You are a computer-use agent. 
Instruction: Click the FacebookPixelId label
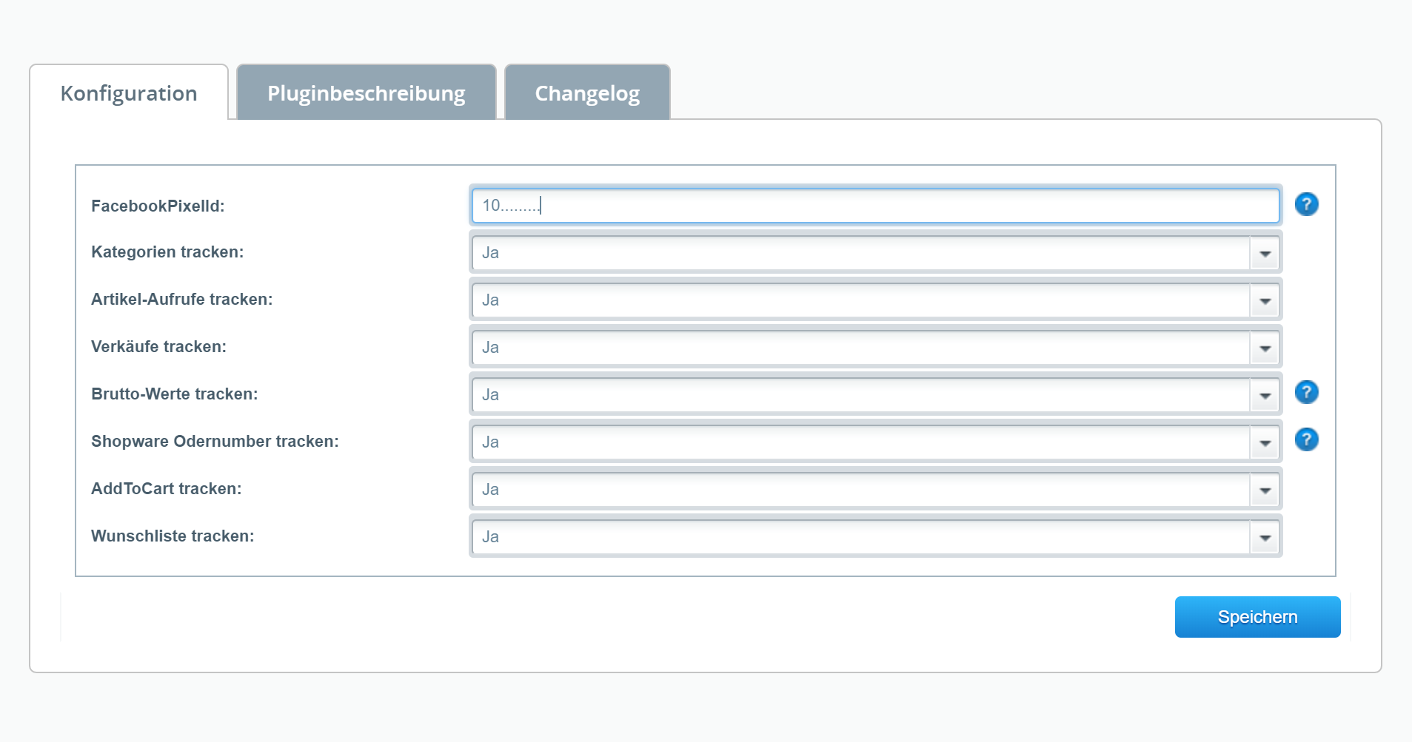[158, 206]
